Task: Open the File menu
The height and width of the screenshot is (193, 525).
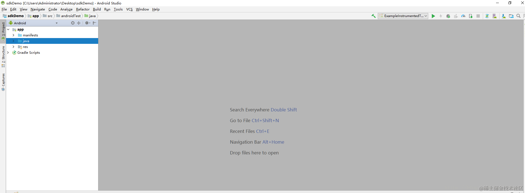Action: coord(4,9)
